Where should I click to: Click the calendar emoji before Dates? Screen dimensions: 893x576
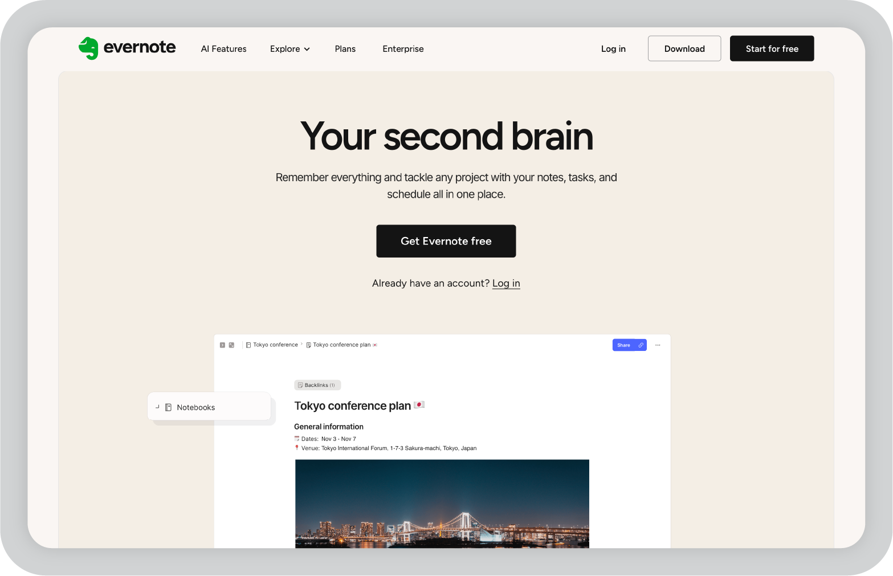(x=297, y=439)
